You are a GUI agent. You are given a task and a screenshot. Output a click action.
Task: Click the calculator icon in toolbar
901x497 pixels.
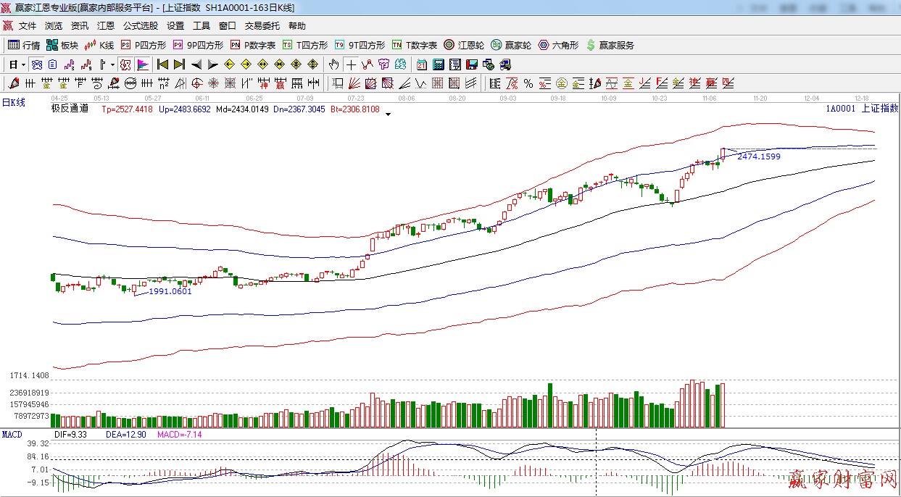pos(438,64)
